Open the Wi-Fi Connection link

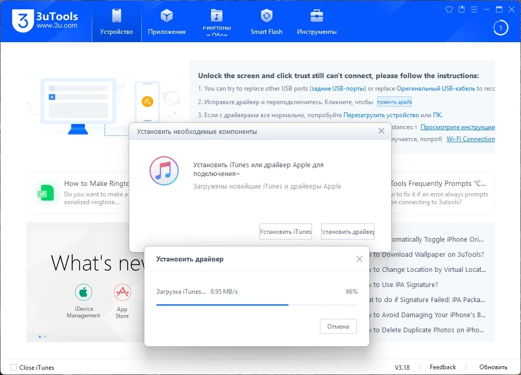point(470,139)
